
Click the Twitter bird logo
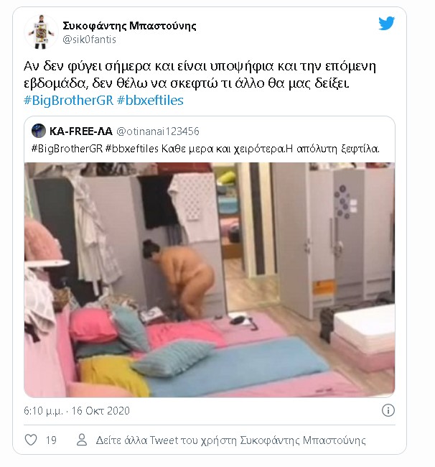(386, 23)
